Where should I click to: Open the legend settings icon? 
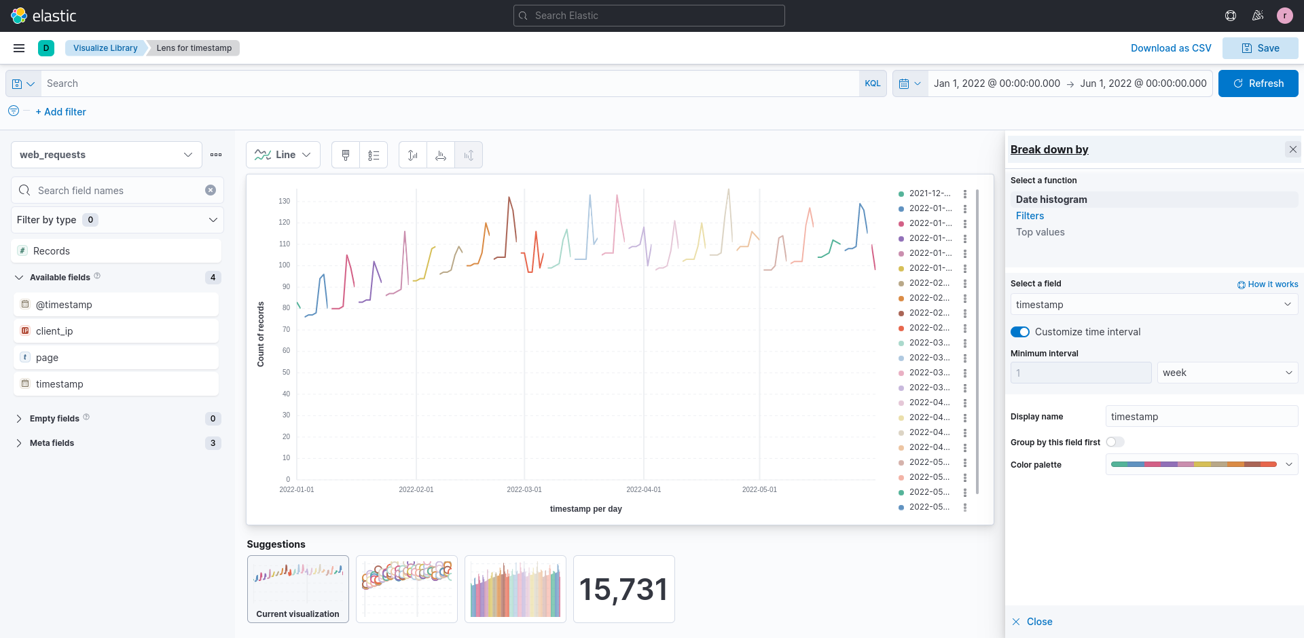click(373, 155)
